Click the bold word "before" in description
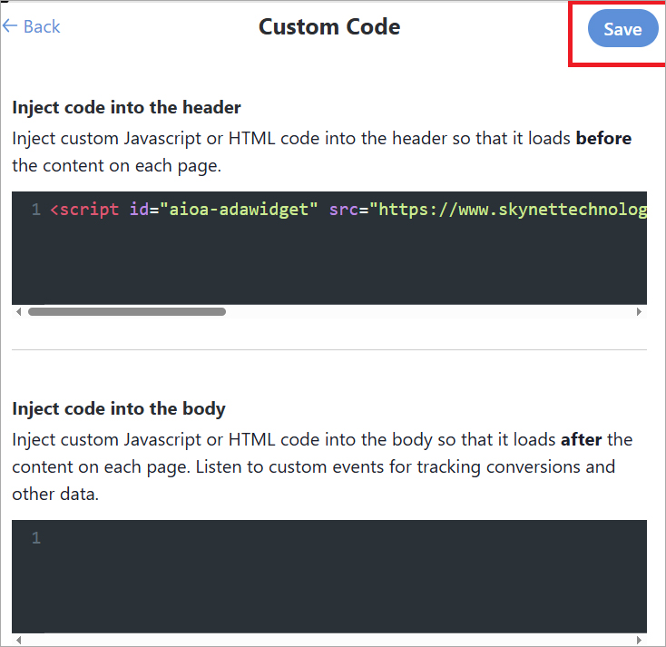Viewport: 666px width, 647px height. coord(603,139)
